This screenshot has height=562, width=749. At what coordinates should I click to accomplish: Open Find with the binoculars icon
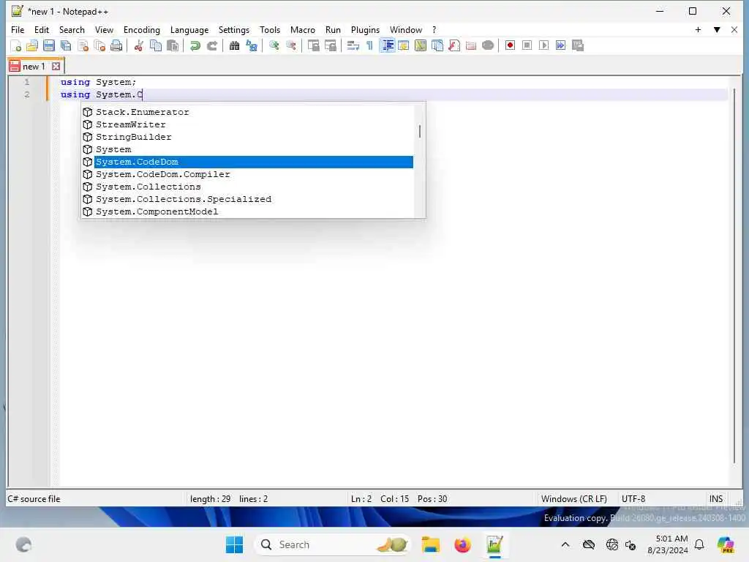coord(234,45)
